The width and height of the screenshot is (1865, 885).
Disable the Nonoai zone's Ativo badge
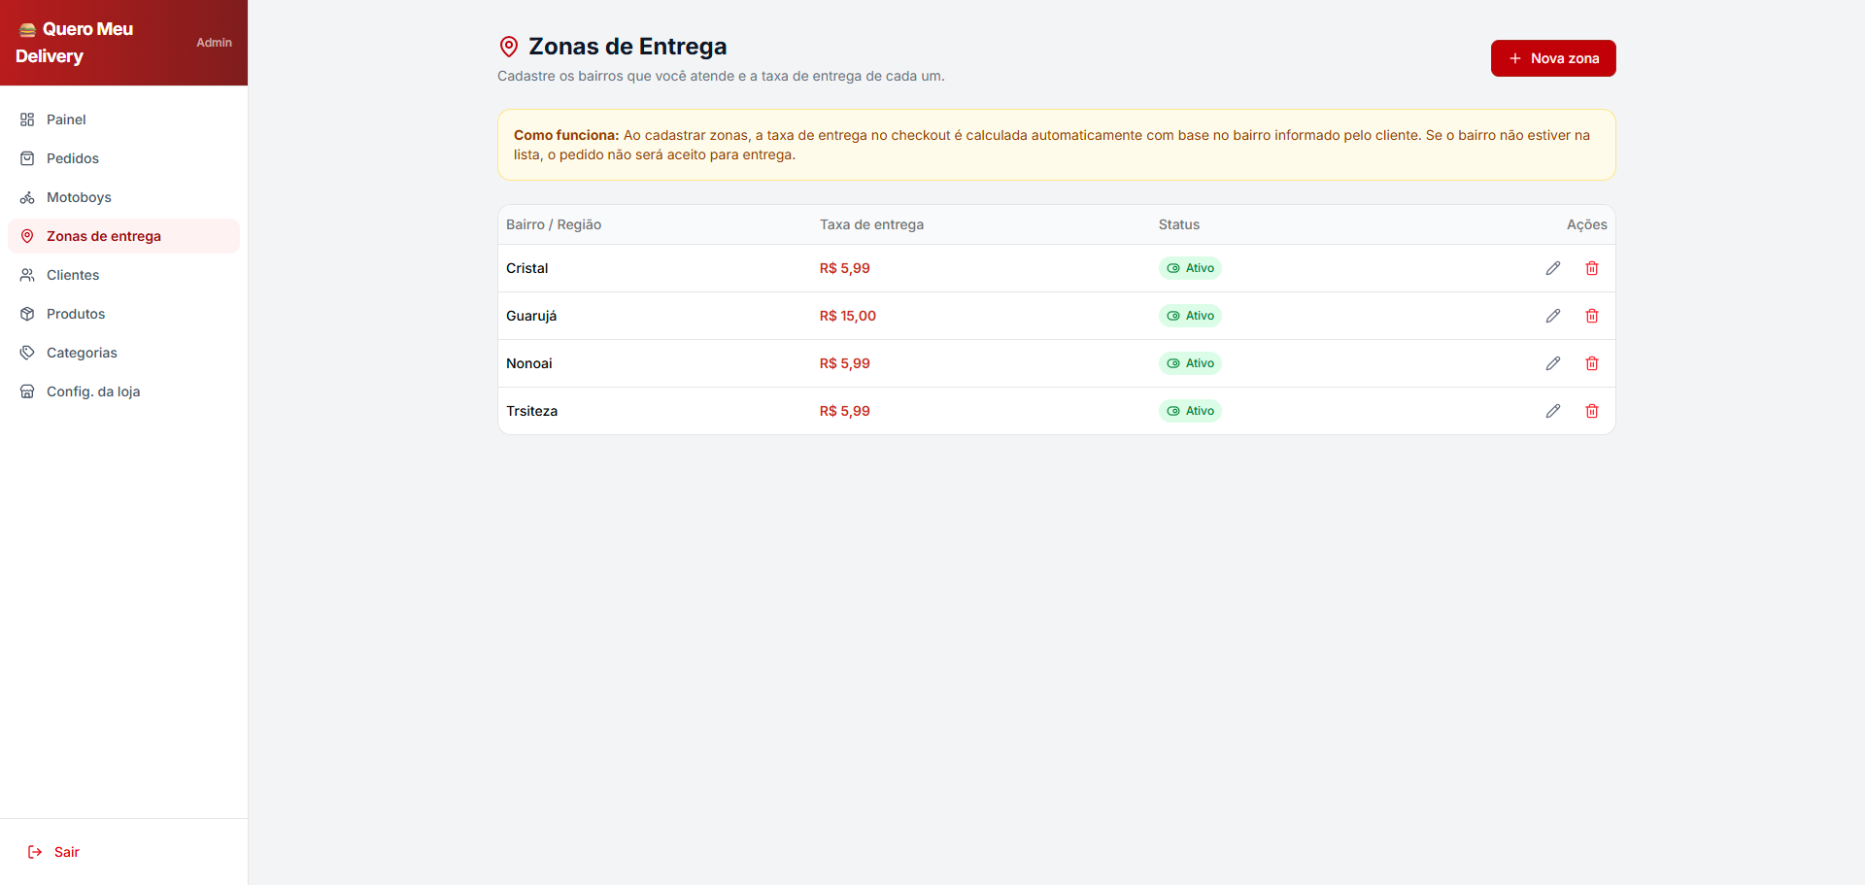[x=1190, y=363]
